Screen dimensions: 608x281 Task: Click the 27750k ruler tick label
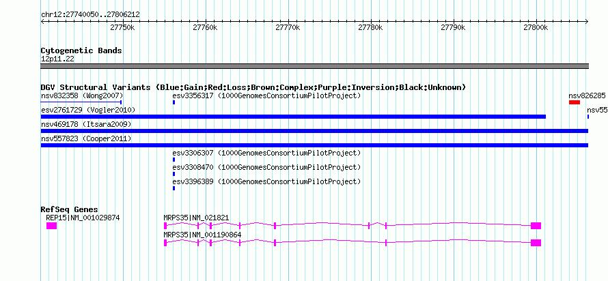[x=122, y=28]
